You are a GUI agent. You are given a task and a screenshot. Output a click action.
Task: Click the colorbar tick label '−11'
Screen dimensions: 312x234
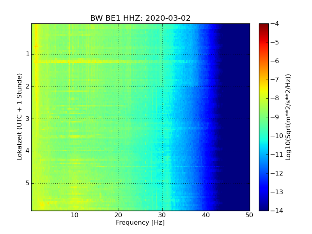pos(277,154)
